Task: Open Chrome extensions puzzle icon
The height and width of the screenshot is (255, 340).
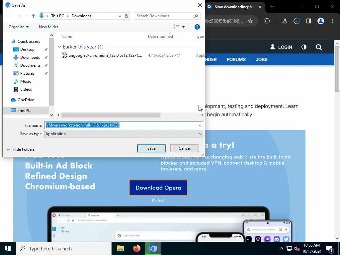Action: [x=267, y=21]
